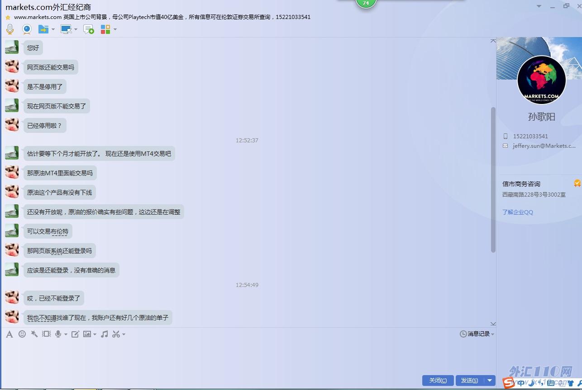Start a video call with the webcam icon

(27, 29)
